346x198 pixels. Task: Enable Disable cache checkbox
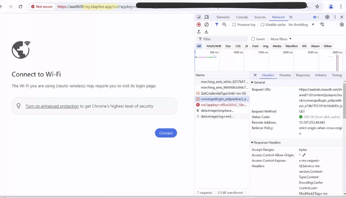click(262, 25)
